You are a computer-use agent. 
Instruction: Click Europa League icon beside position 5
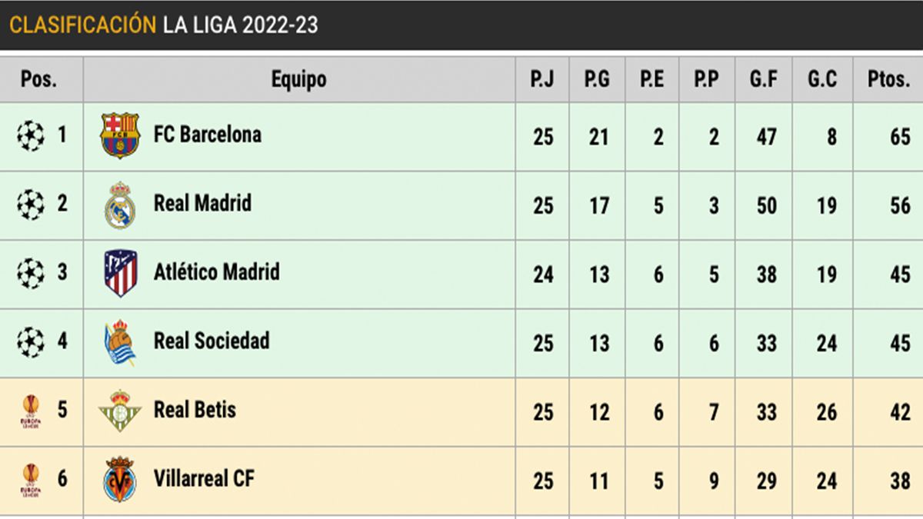(31, 411)
